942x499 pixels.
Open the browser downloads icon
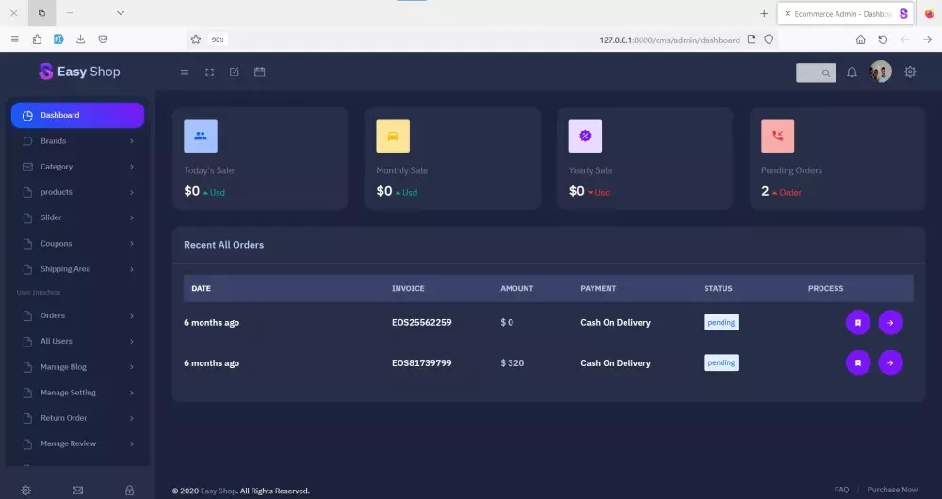coord(80,39)
